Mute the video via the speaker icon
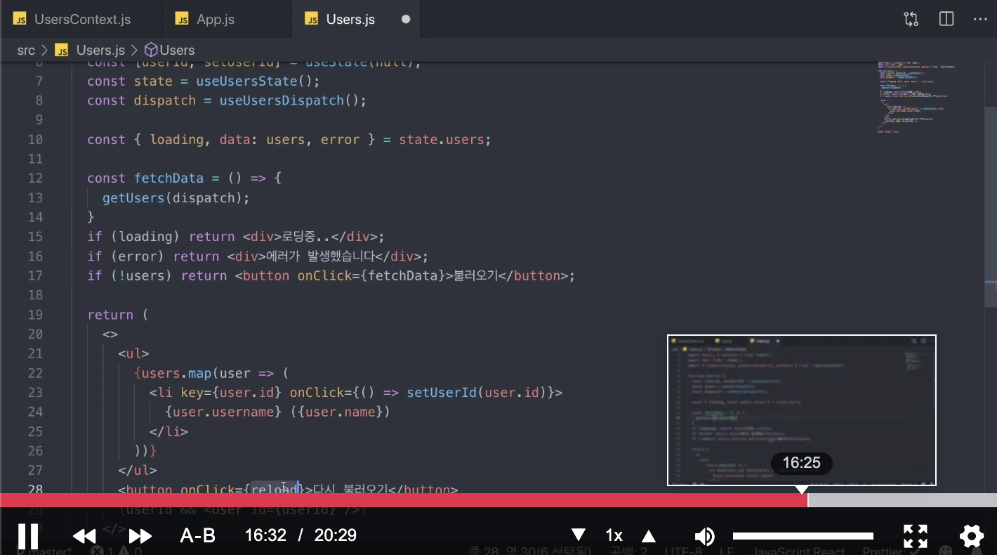 pos(704,536)
